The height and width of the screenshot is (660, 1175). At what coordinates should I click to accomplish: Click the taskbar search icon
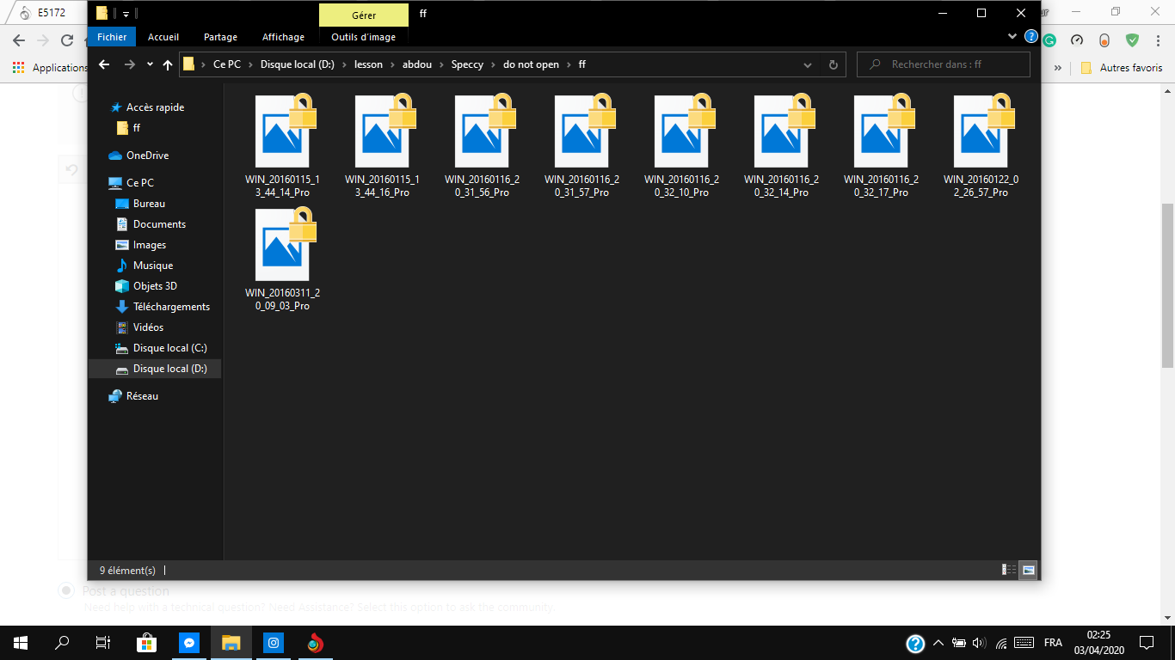click(x=62, y=643)
